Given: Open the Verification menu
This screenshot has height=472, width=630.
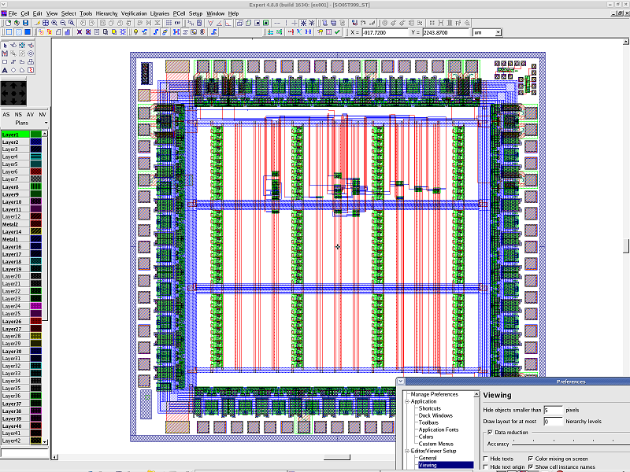Looking at the screenshot, I should point(133,13).
